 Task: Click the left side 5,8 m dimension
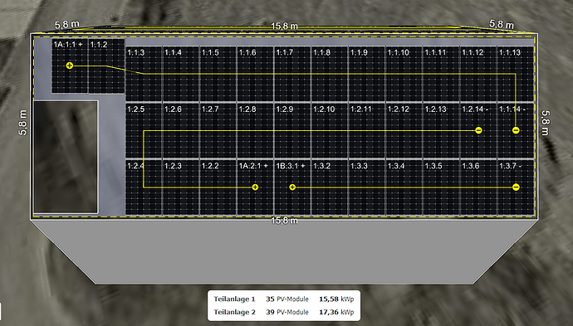[x=22, y=123]
